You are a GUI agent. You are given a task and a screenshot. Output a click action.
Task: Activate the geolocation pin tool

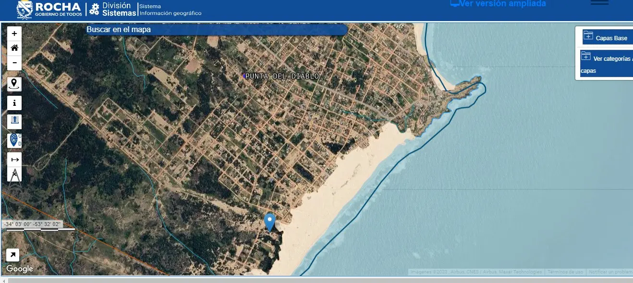click(x=14, y=84)
